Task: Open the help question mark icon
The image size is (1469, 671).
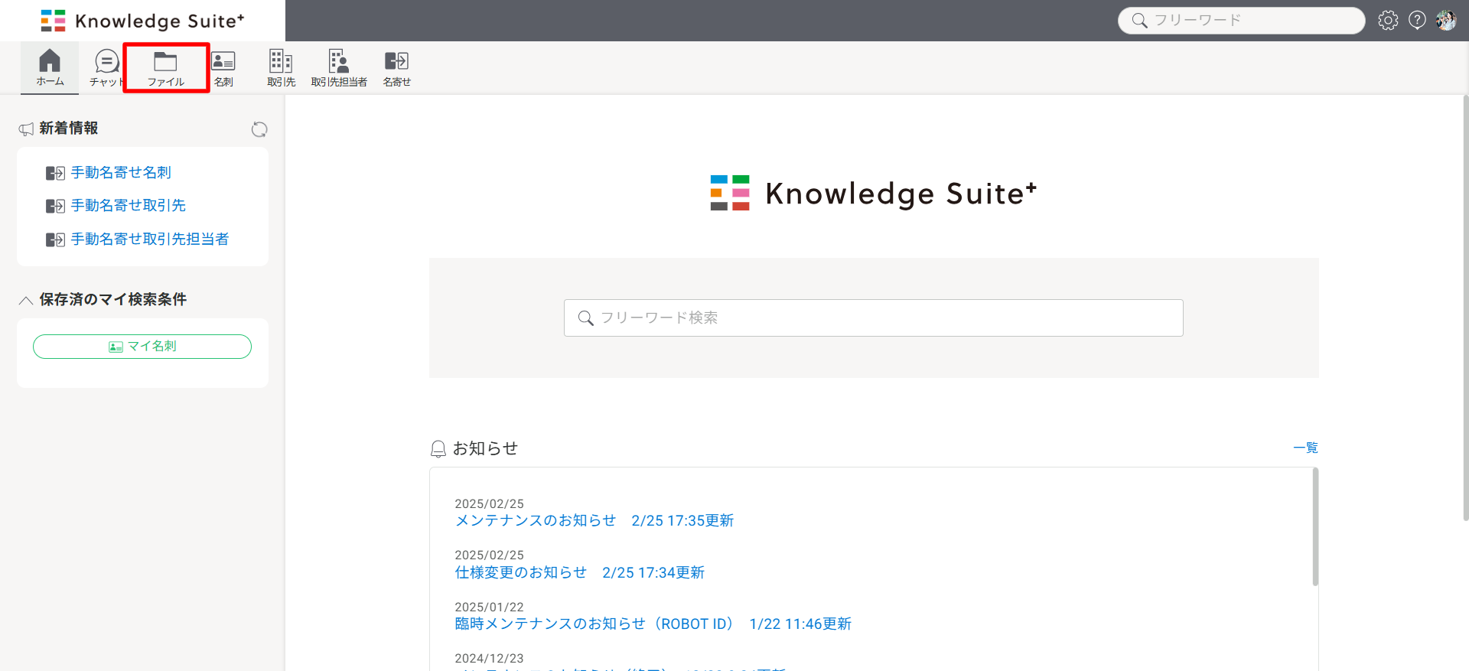Action: [x=1417, y=21]
